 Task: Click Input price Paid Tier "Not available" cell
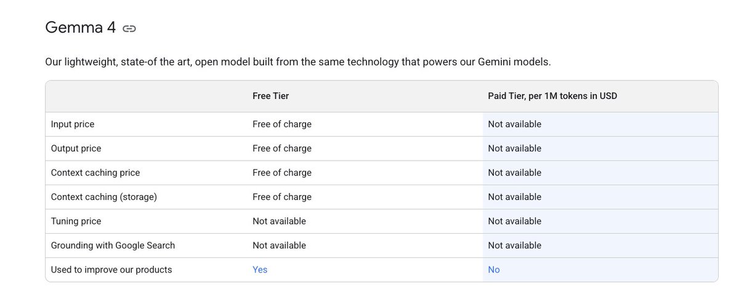click(x=515, y=124)
